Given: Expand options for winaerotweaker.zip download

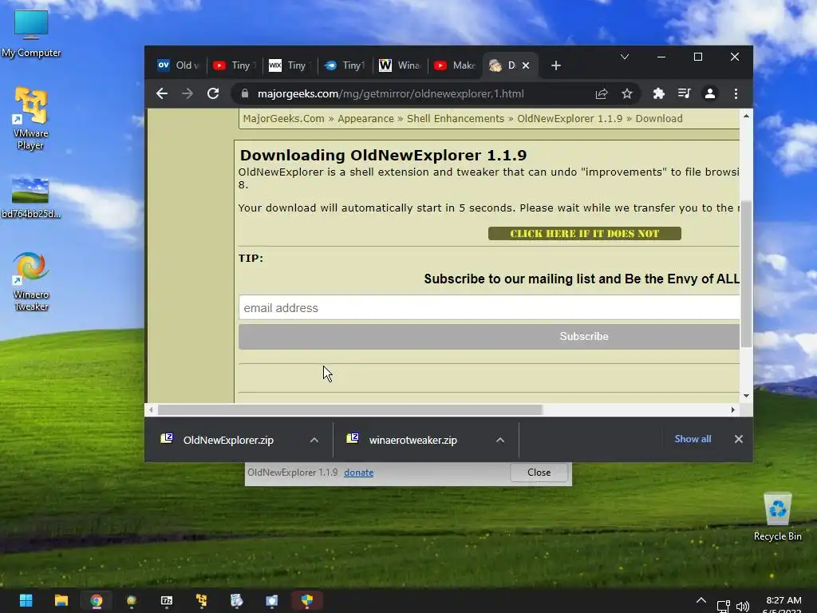Looking at the screenshot, I should 500,440.
